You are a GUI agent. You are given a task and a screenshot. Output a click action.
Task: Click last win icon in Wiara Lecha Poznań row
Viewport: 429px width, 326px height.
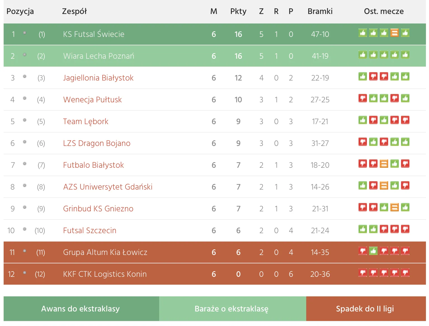(x=405, y=55)
